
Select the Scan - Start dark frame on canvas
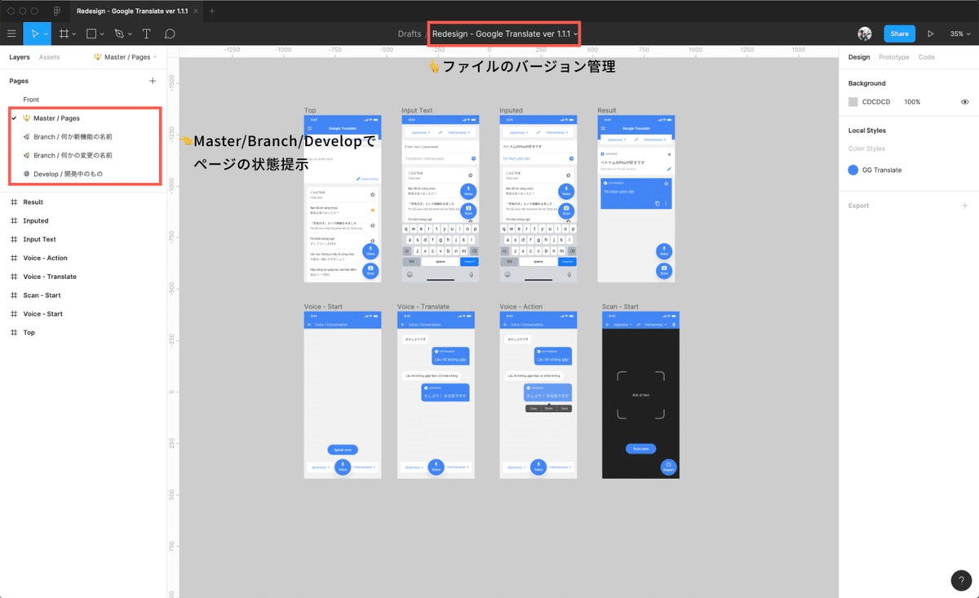click(640, 395)
